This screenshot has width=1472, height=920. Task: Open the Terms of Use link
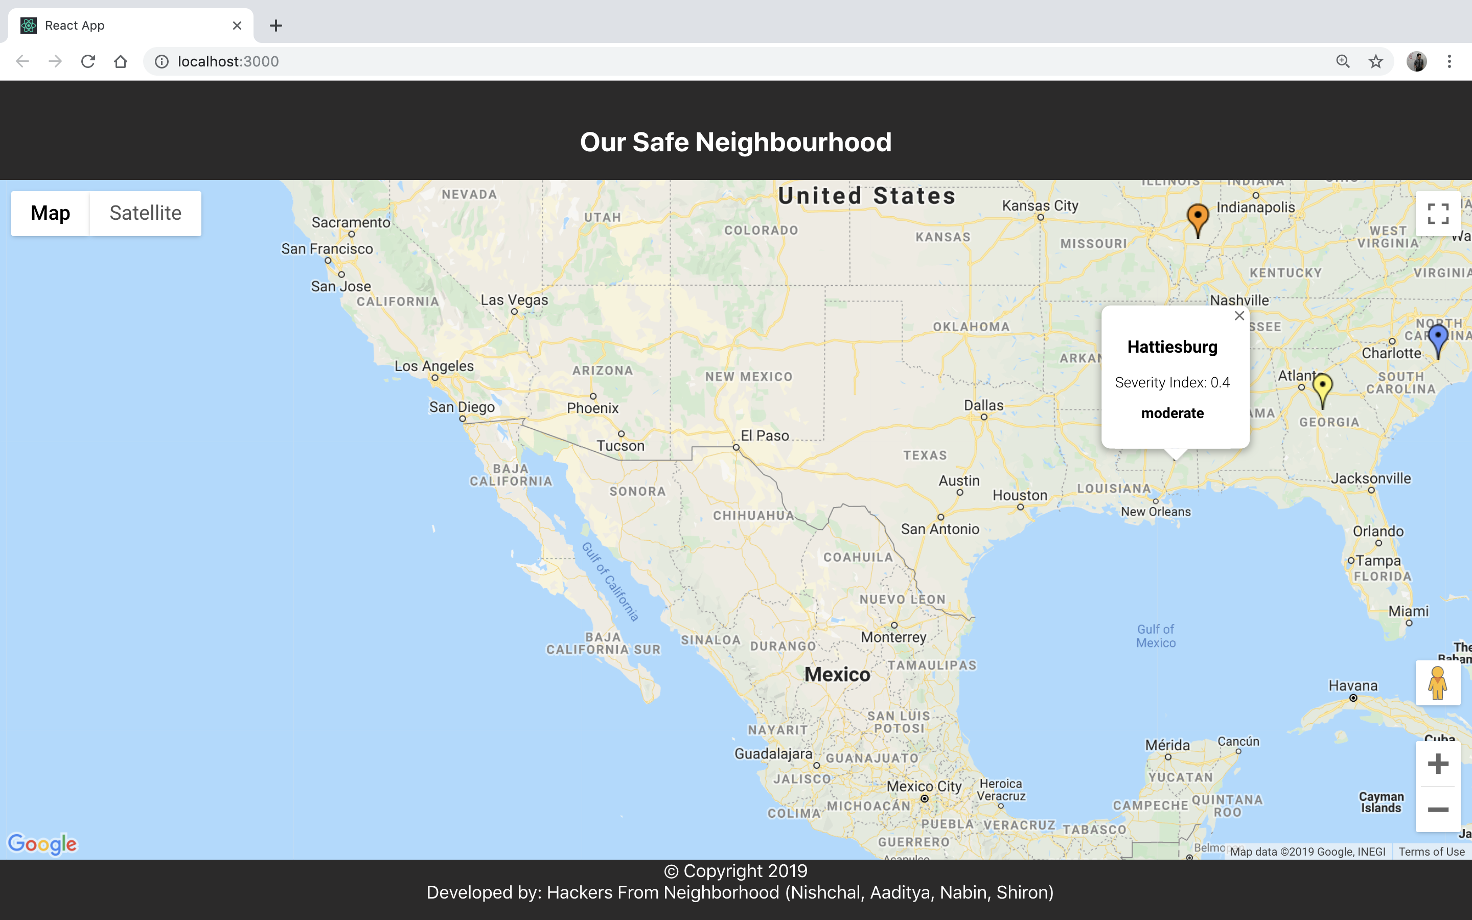point(1431,851)
